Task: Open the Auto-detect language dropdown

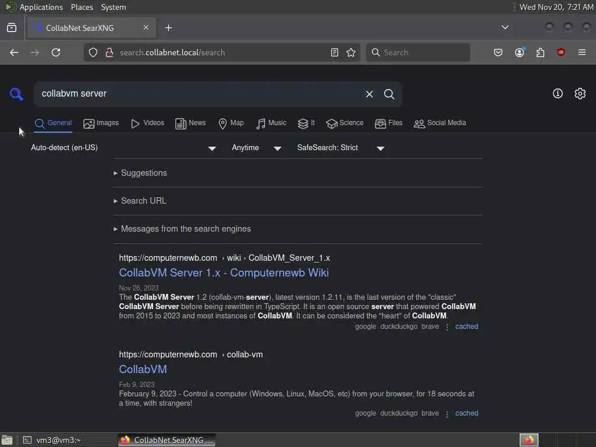Action: pos(123,148)
